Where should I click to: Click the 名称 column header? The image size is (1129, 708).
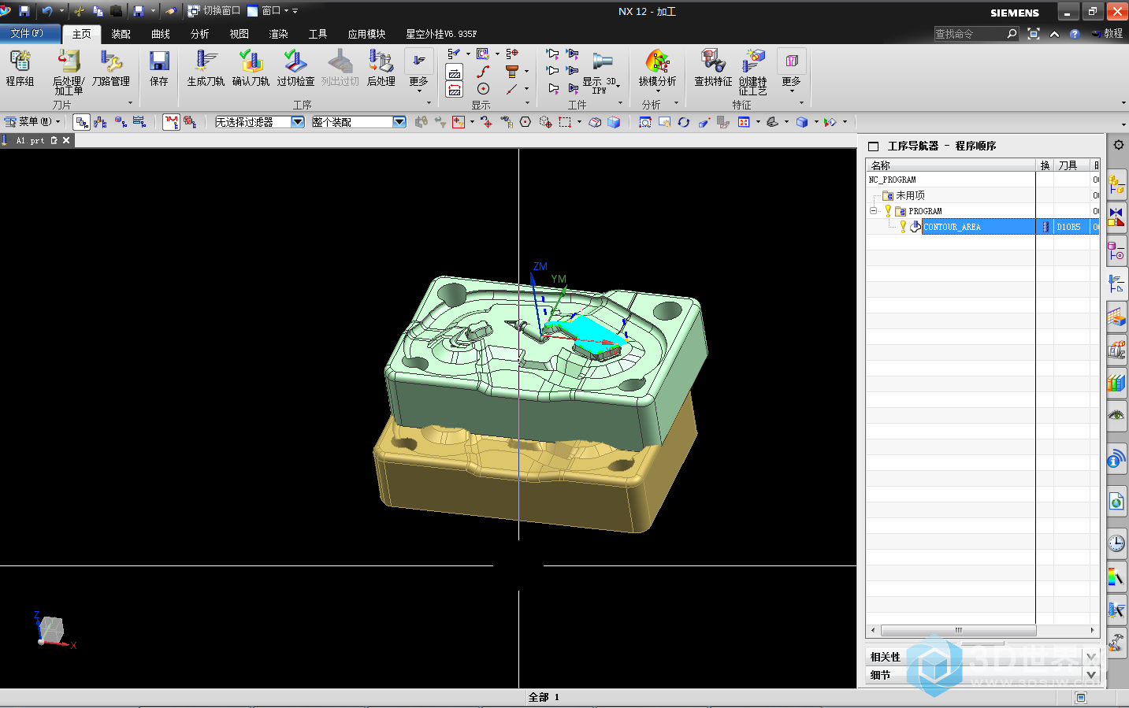pos(950,165)
